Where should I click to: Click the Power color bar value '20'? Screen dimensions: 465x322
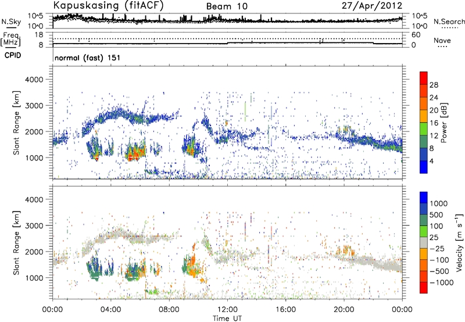click(434, 110)
